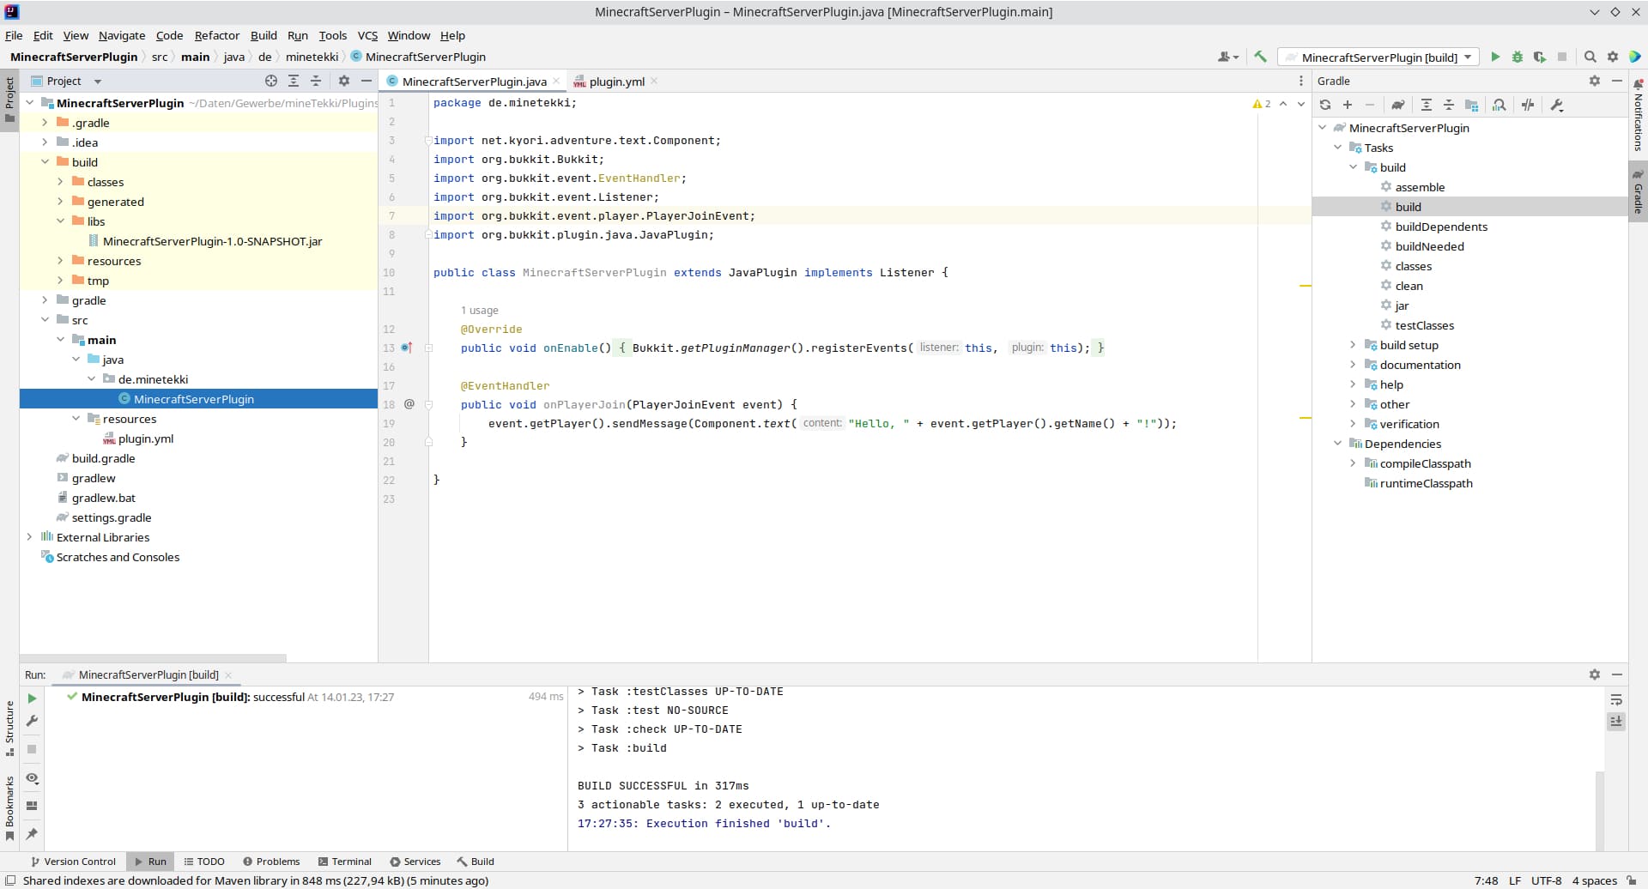Collapse all nodes in Gradle panel

tap(1449, 105)
